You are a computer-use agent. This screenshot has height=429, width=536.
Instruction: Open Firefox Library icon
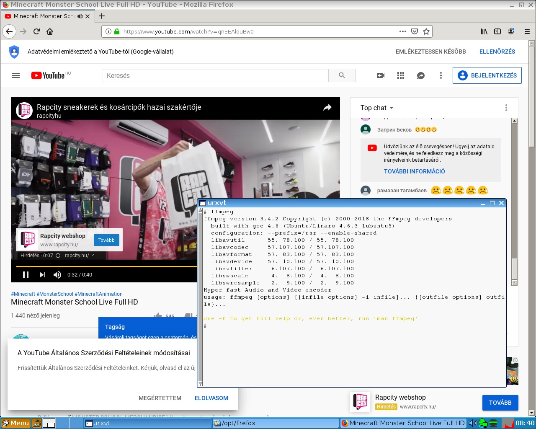484,31
